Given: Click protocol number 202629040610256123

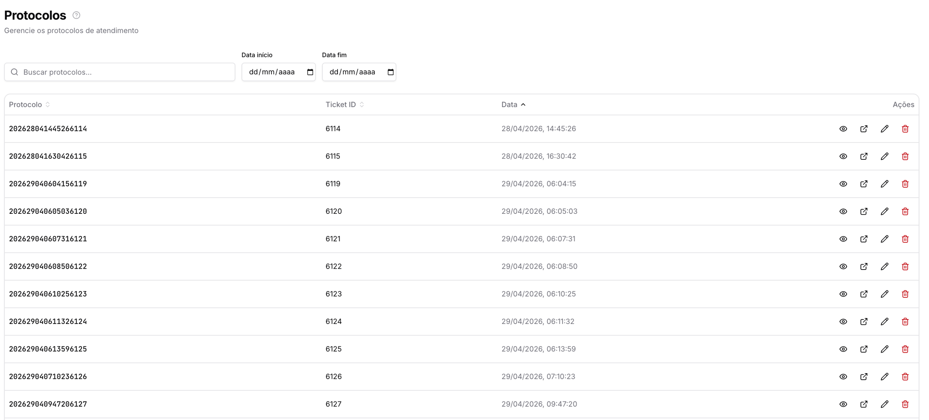Looking at the screenshot, I should (48, 294).
